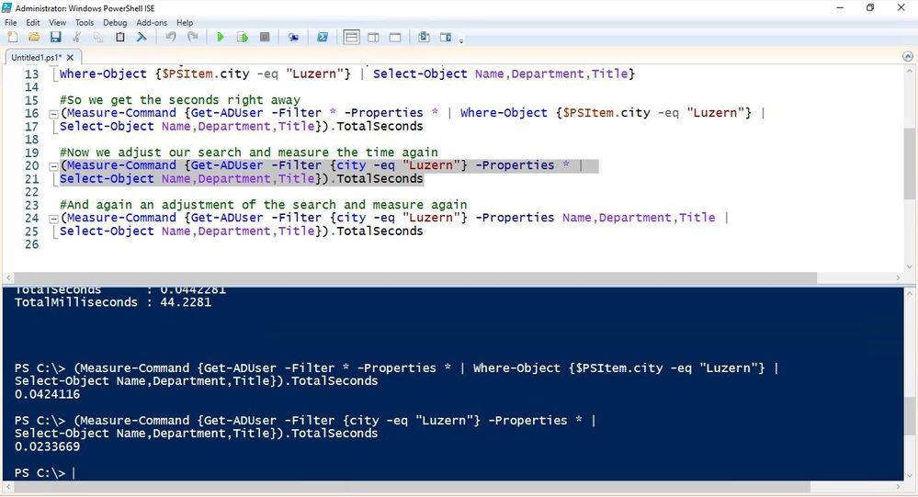Click console pane vertical scrollbar thumb

(x=909, y=416)
